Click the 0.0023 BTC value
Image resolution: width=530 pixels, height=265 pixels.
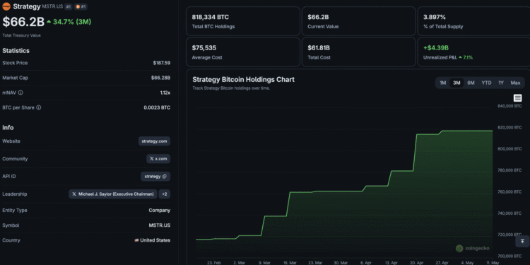157,107
